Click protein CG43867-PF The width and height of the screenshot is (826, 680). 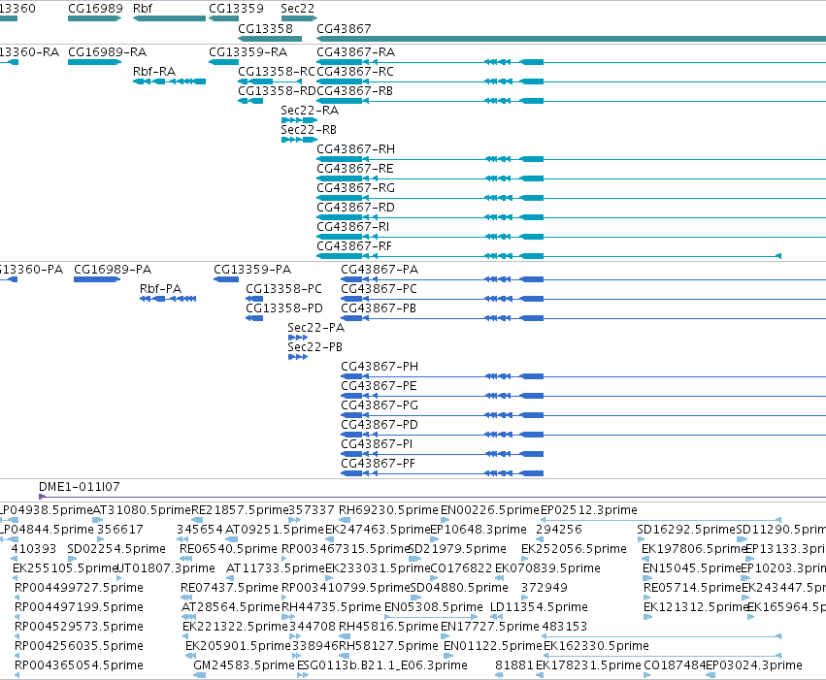pyautogui.click(x=379, y=463)
